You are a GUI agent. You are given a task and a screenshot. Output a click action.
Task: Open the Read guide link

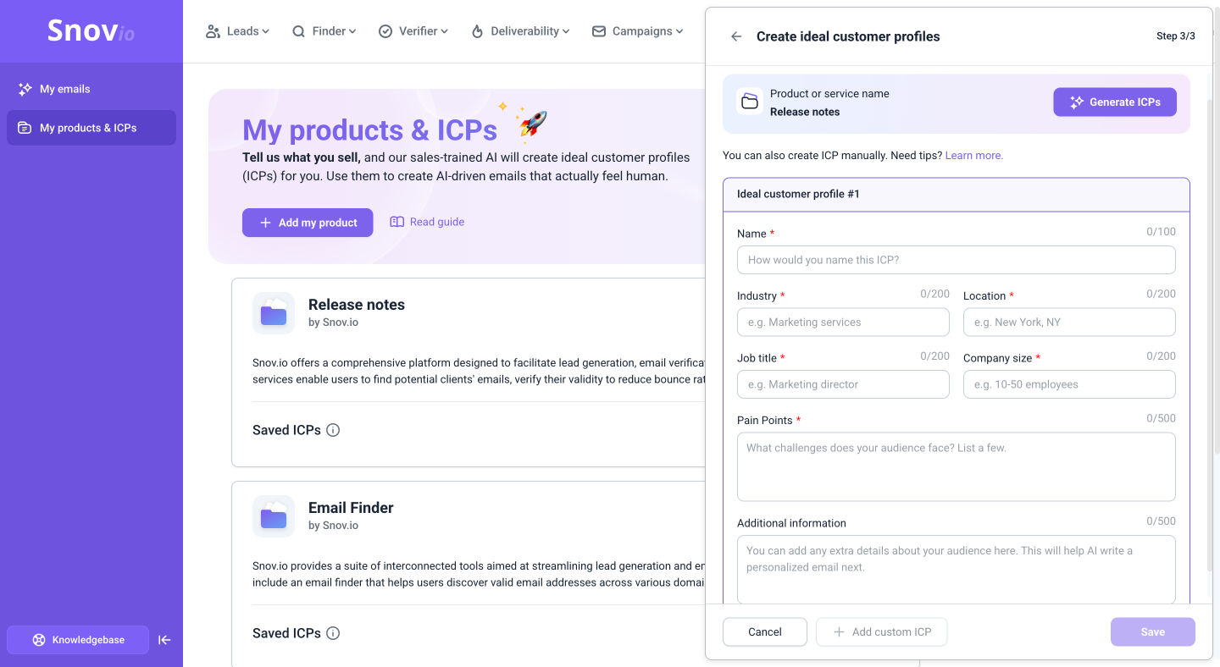427,222
